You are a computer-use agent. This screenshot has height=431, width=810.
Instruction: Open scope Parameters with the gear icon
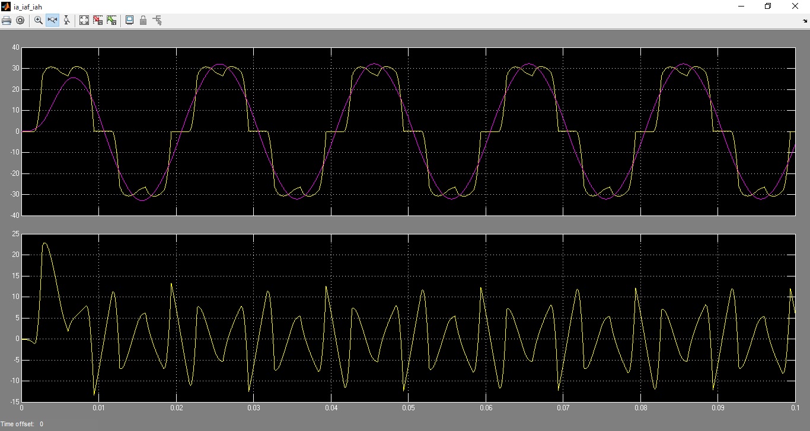[20, 21]
